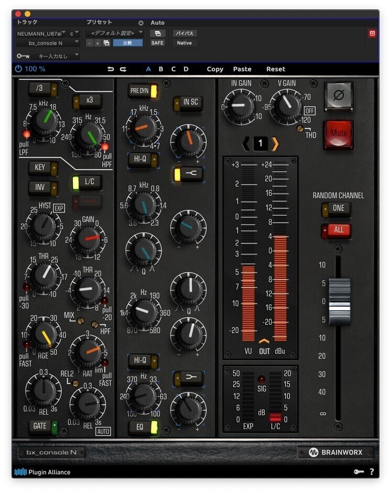
Task: Click the blue compare button
Action: click(x=127, y=43)
